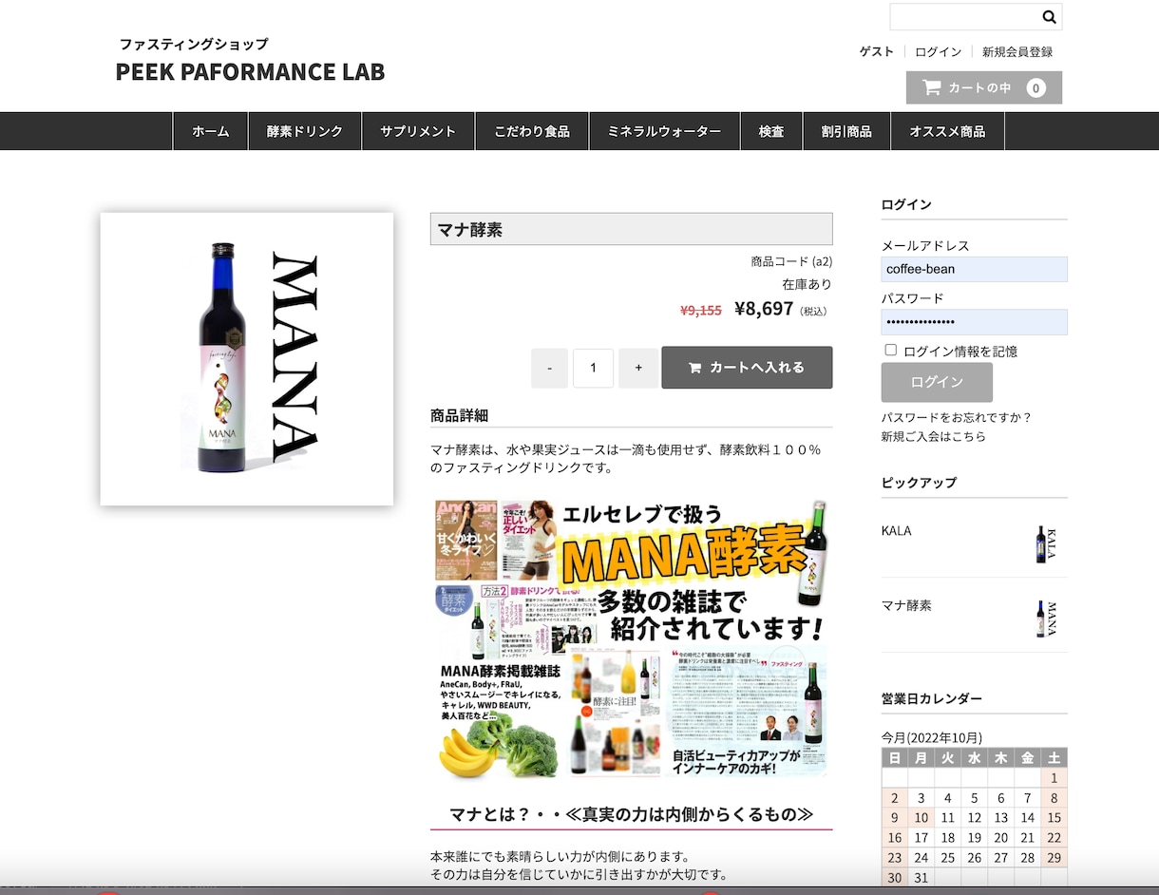Click the cart item count badge
Viewport: 1159px width, 895px height.
coord(1035,88)
